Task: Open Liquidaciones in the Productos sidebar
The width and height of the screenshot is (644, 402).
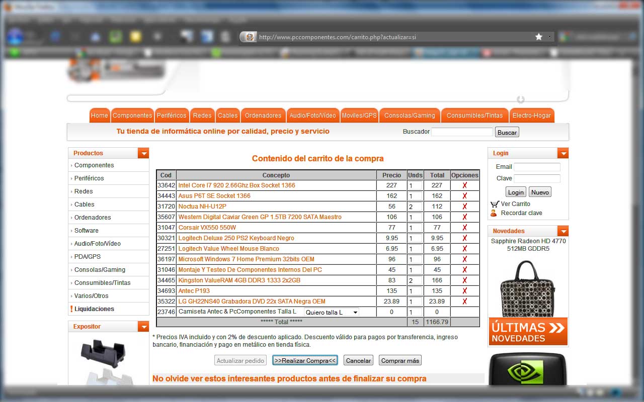Action: click(x=95, y=309)
